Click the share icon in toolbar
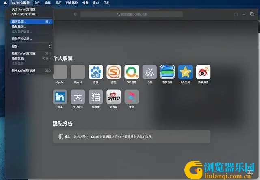 coord(236,14)
